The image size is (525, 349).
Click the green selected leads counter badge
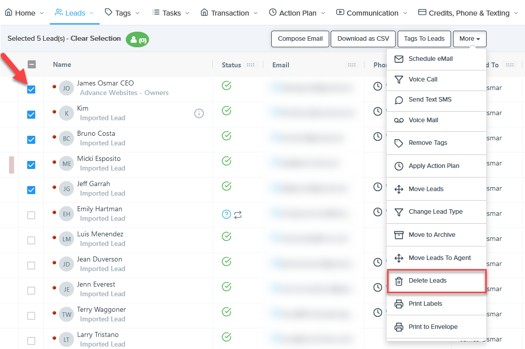(x=137, y=40)
